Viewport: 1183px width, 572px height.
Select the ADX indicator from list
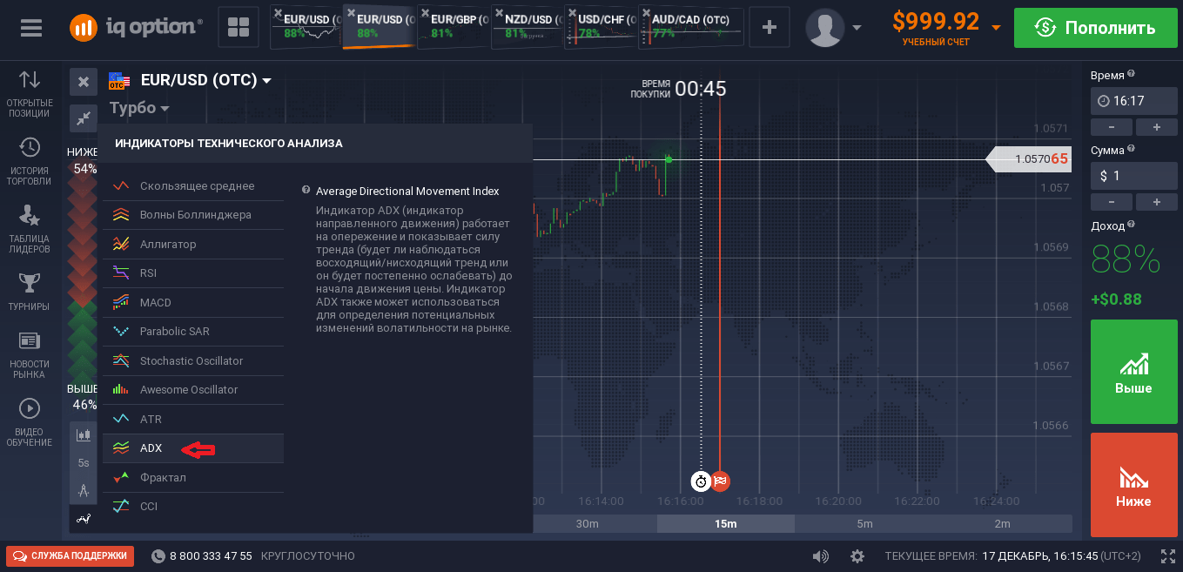151,448
